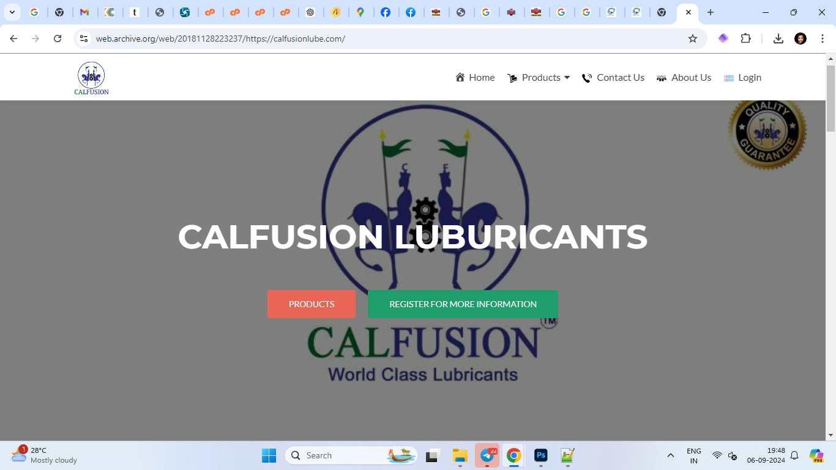Open Copilot preview icon in taskbar
This screenshot has width=836, height=470.
[x=816, y=455]
